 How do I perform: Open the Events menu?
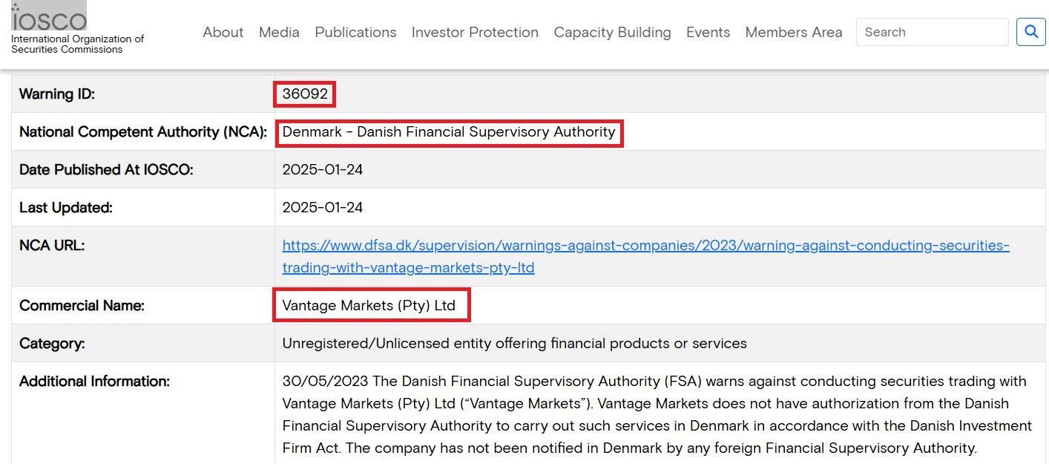[708, 32]
